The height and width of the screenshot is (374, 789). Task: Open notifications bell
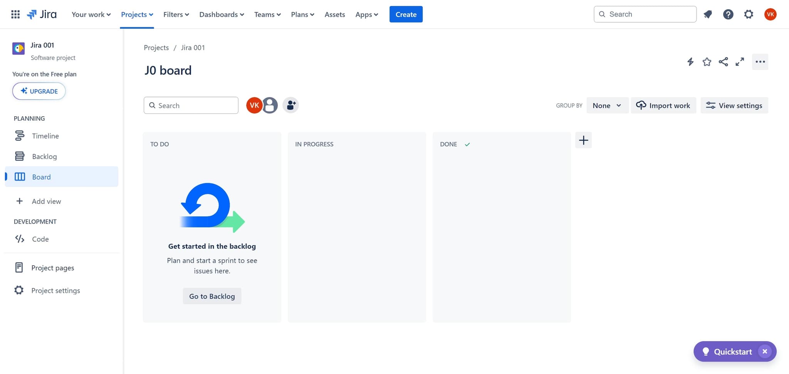[x=708, y=14]
